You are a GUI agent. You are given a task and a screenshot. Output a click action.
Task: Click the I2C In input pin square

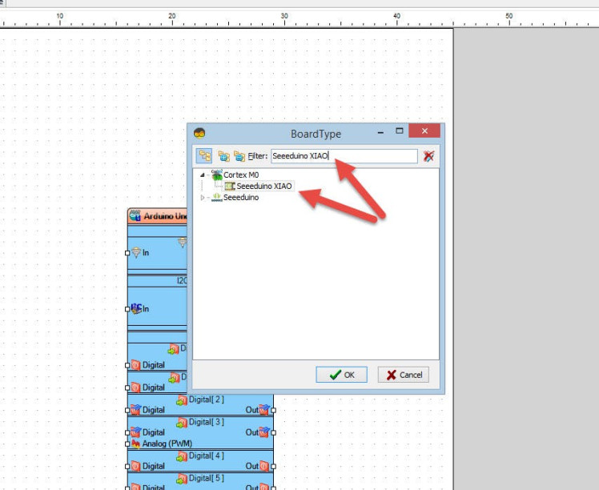(127, 309)
